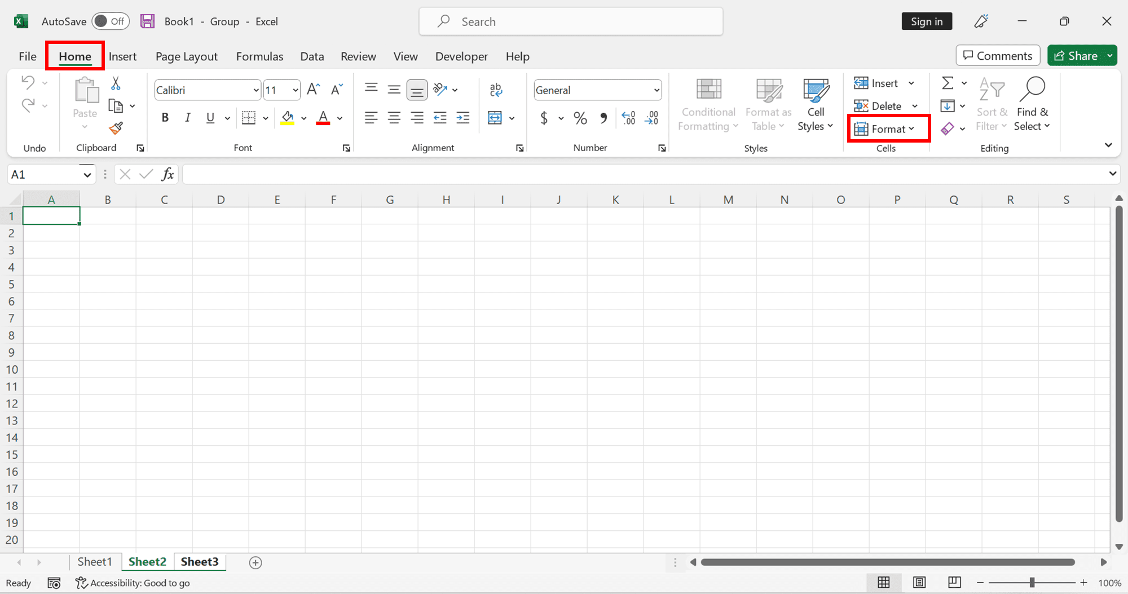Add a new sheet with plus button
Viewport: 1128px width, 594px height.
point(255,562)
